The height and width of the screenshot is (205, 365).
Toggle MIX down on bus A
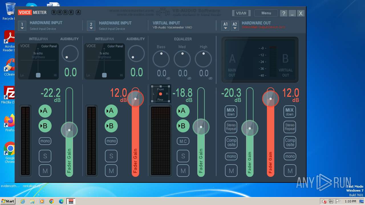coord(231,112)
